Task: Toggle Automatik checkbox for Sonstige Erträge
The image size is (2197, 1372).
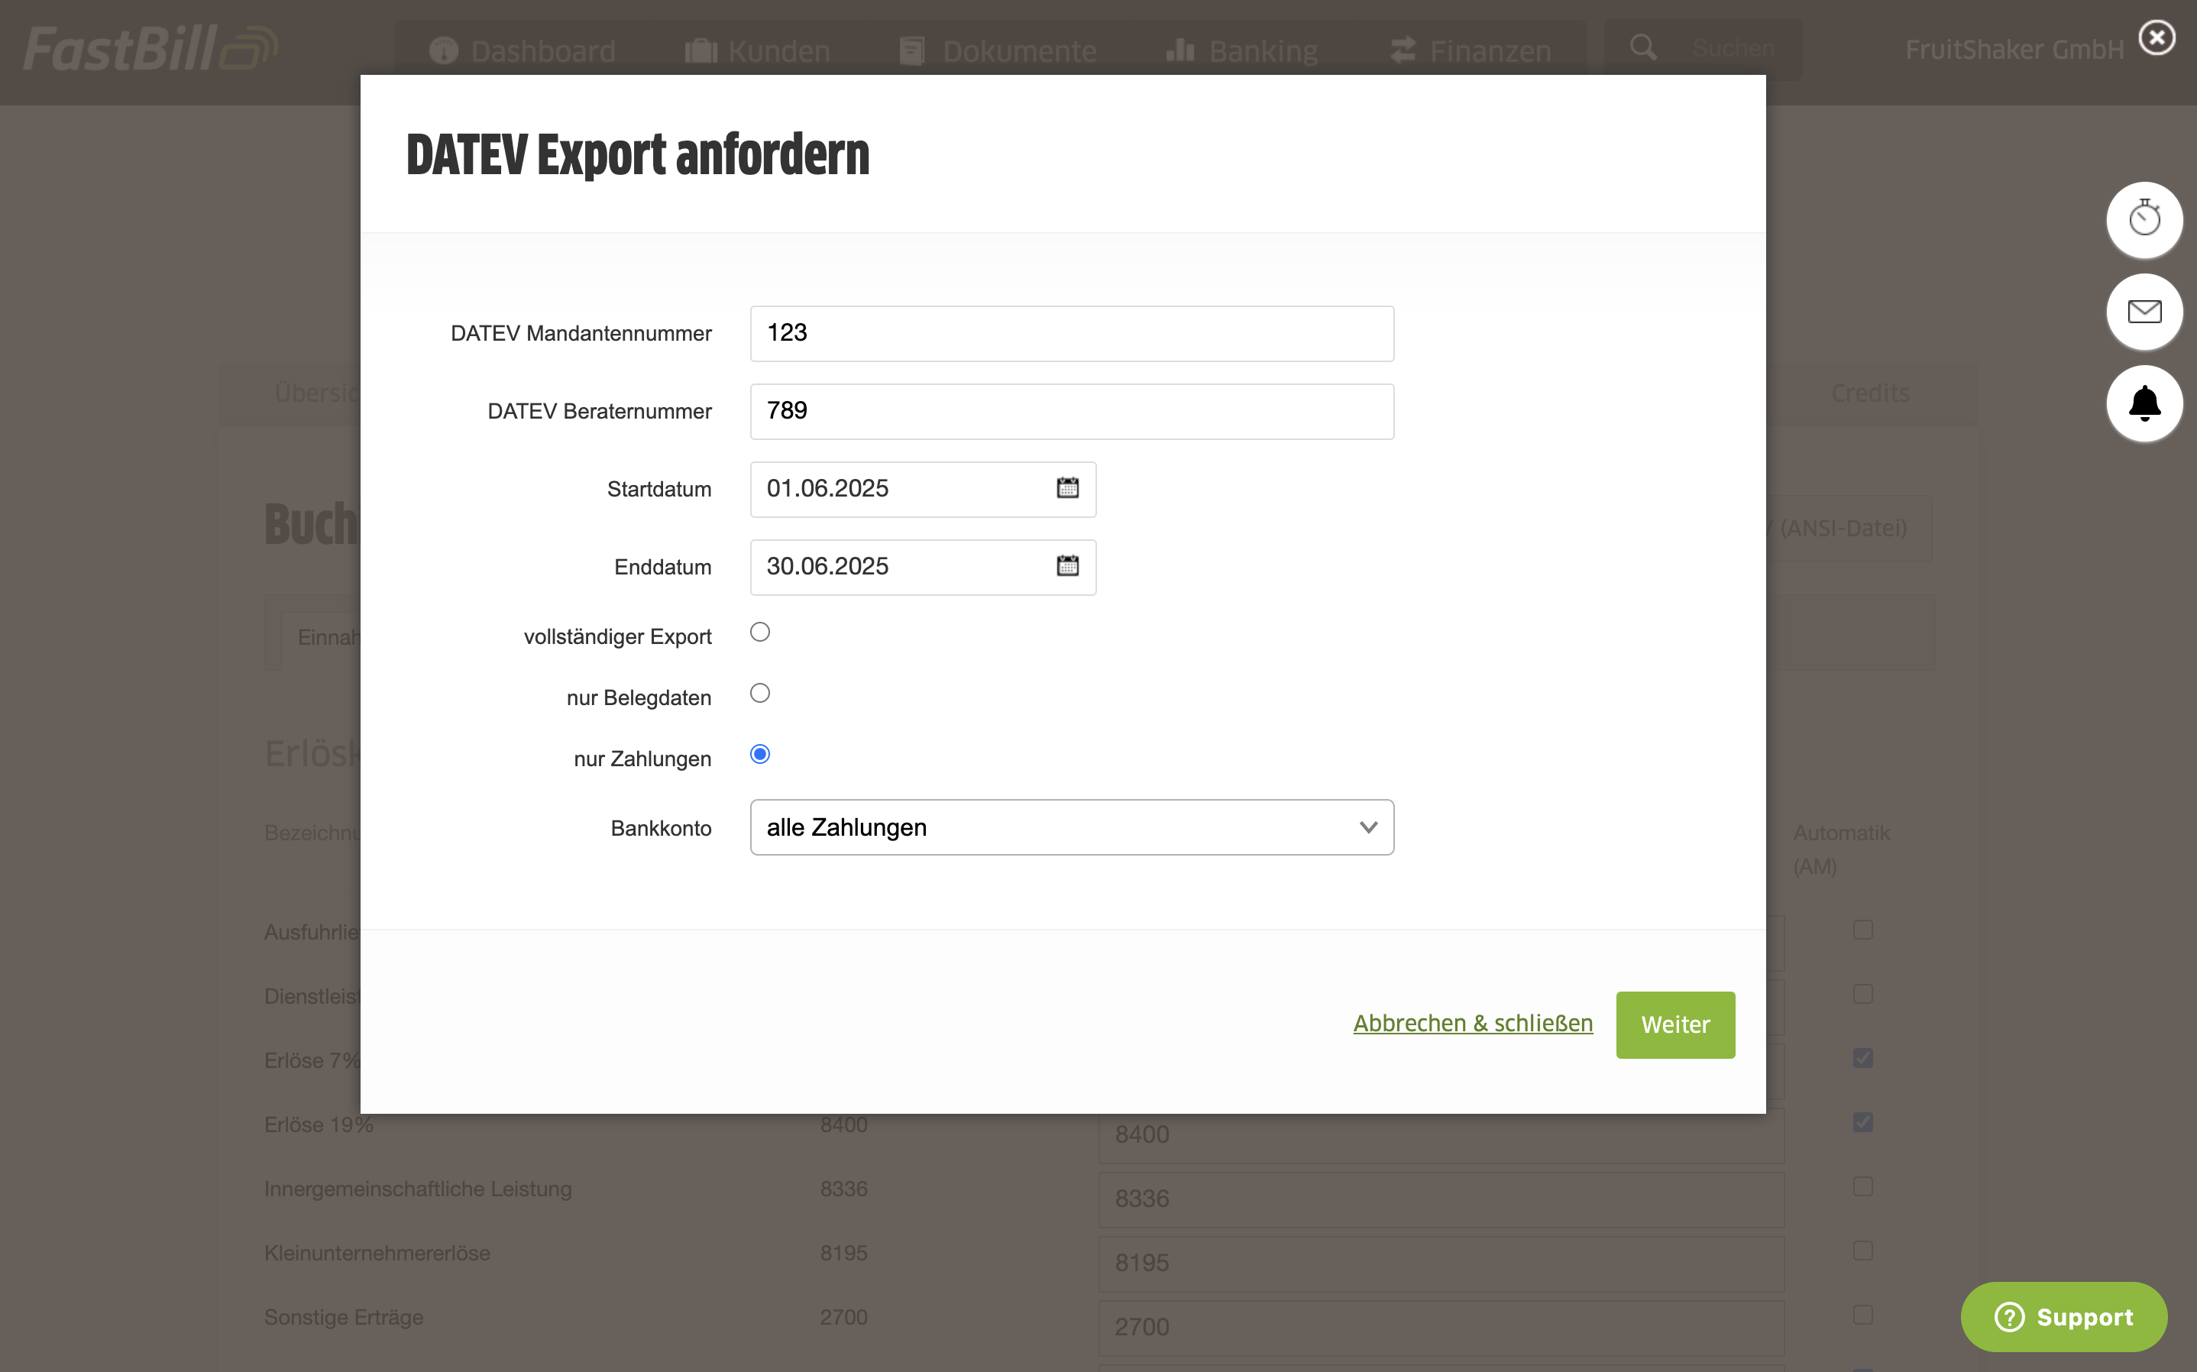Action: coord(1862,1315)
